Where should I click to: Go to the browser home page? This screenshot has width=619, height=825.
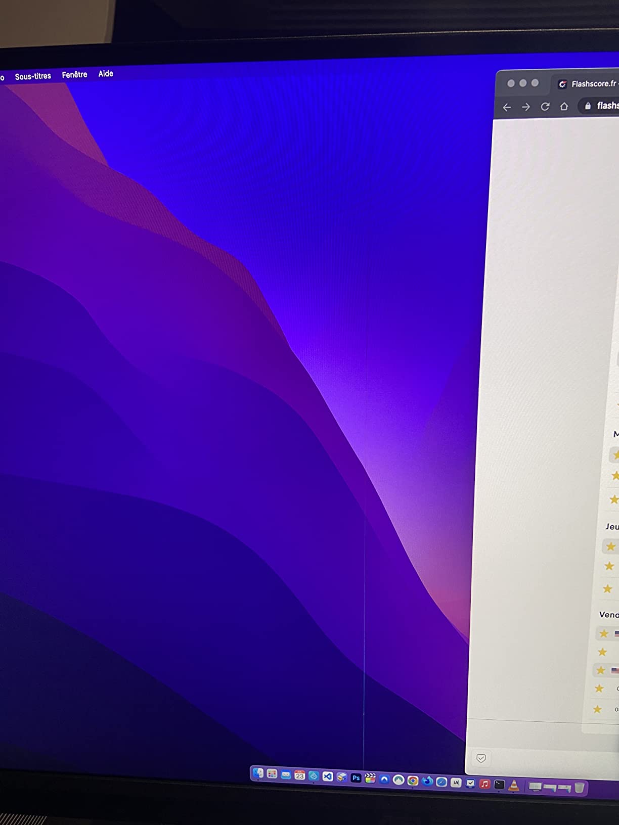[564, 106]
